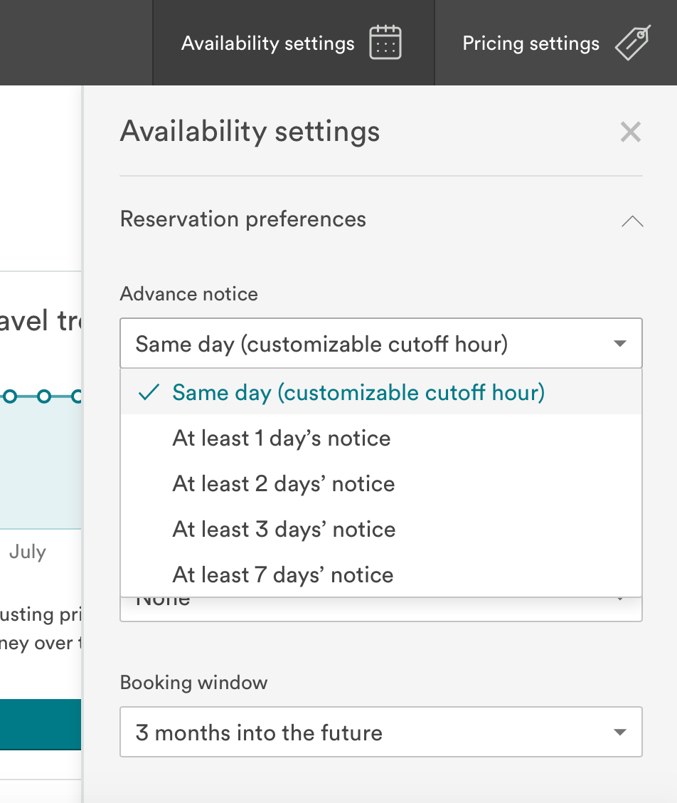Screen dimensions: 677x803
Task: Click the middle data point on the chart line
Action: [x=43, y=396]
